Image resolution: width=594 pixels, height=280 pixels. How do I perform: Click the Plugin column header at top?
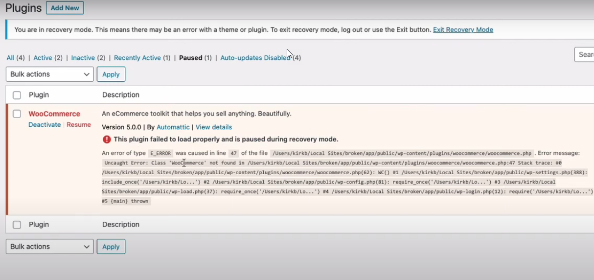(x=39, y=95)
